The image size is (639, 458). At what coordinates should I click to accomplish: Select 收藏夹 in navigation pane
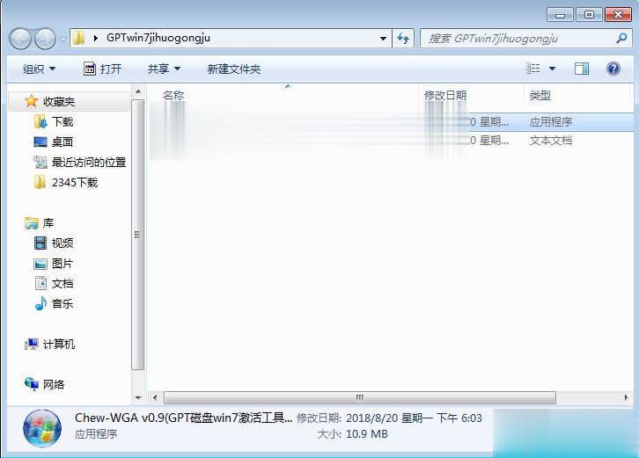[x=59, y=101]
